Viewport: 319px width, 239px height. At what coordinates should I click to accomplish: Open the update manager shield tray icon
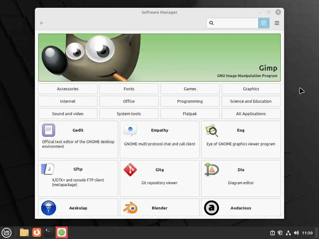point(280,233)
